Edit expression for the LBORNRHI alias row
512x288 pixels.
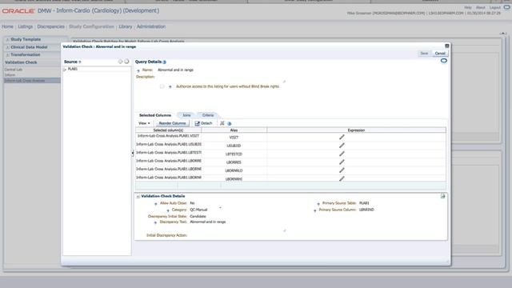(x=342, y=178)
